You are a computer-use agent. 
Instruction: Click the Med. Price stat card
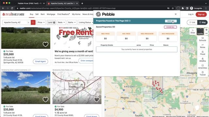[105, 36]
